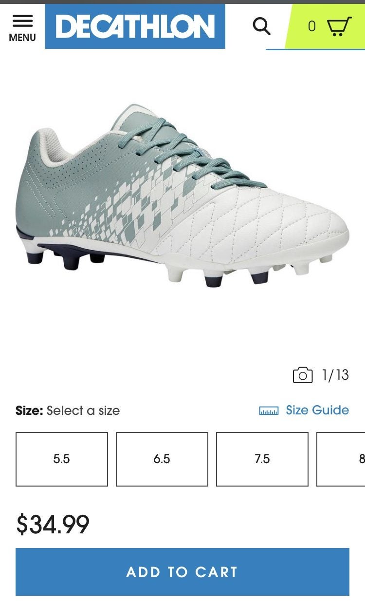365x606 pixels.
Task: Go home via the Decathlon logo
Action: pyautogui.click(x=135, y=26)
